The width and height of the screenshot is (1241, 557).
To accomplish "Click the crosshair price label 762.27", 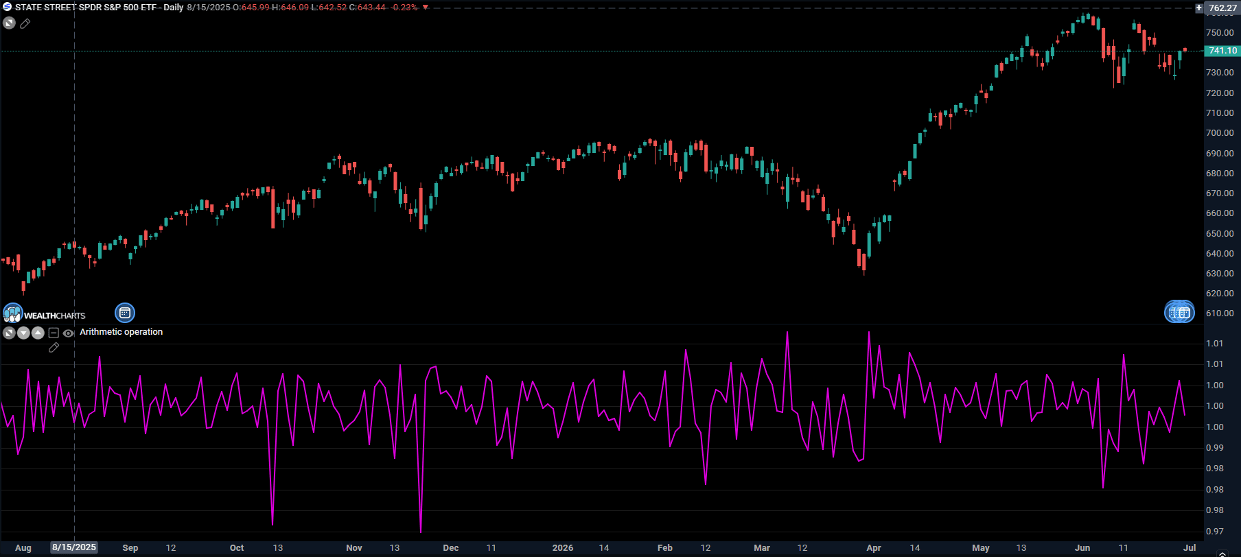I will coord(1222,8).
